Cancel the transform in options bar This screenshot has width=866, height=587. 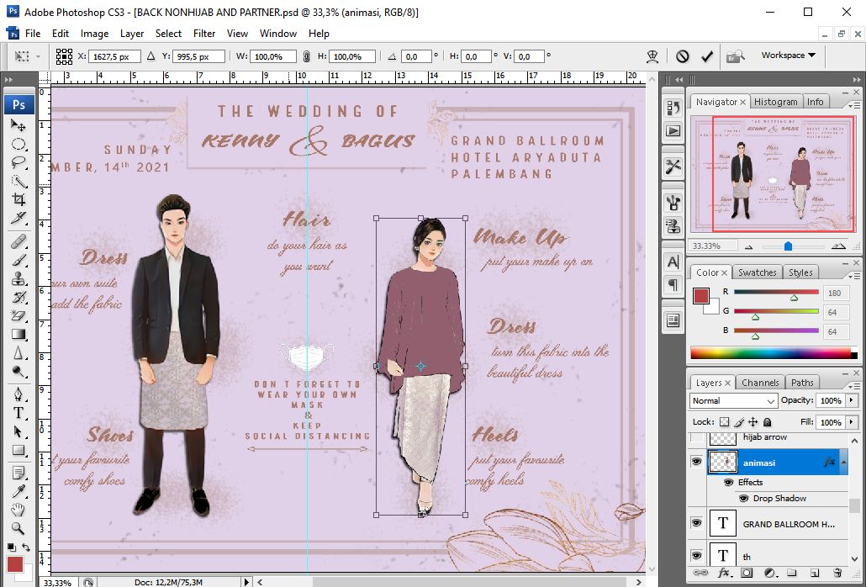683,56
